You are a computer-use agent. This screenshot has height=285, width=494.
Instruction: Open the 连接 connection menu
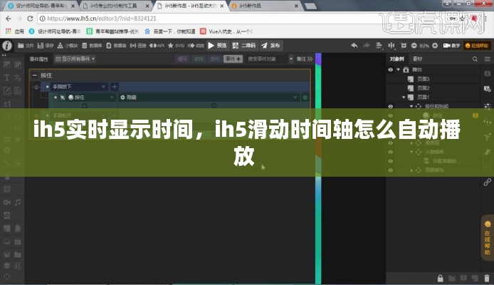pyautogui.click(x=138, y=46)
